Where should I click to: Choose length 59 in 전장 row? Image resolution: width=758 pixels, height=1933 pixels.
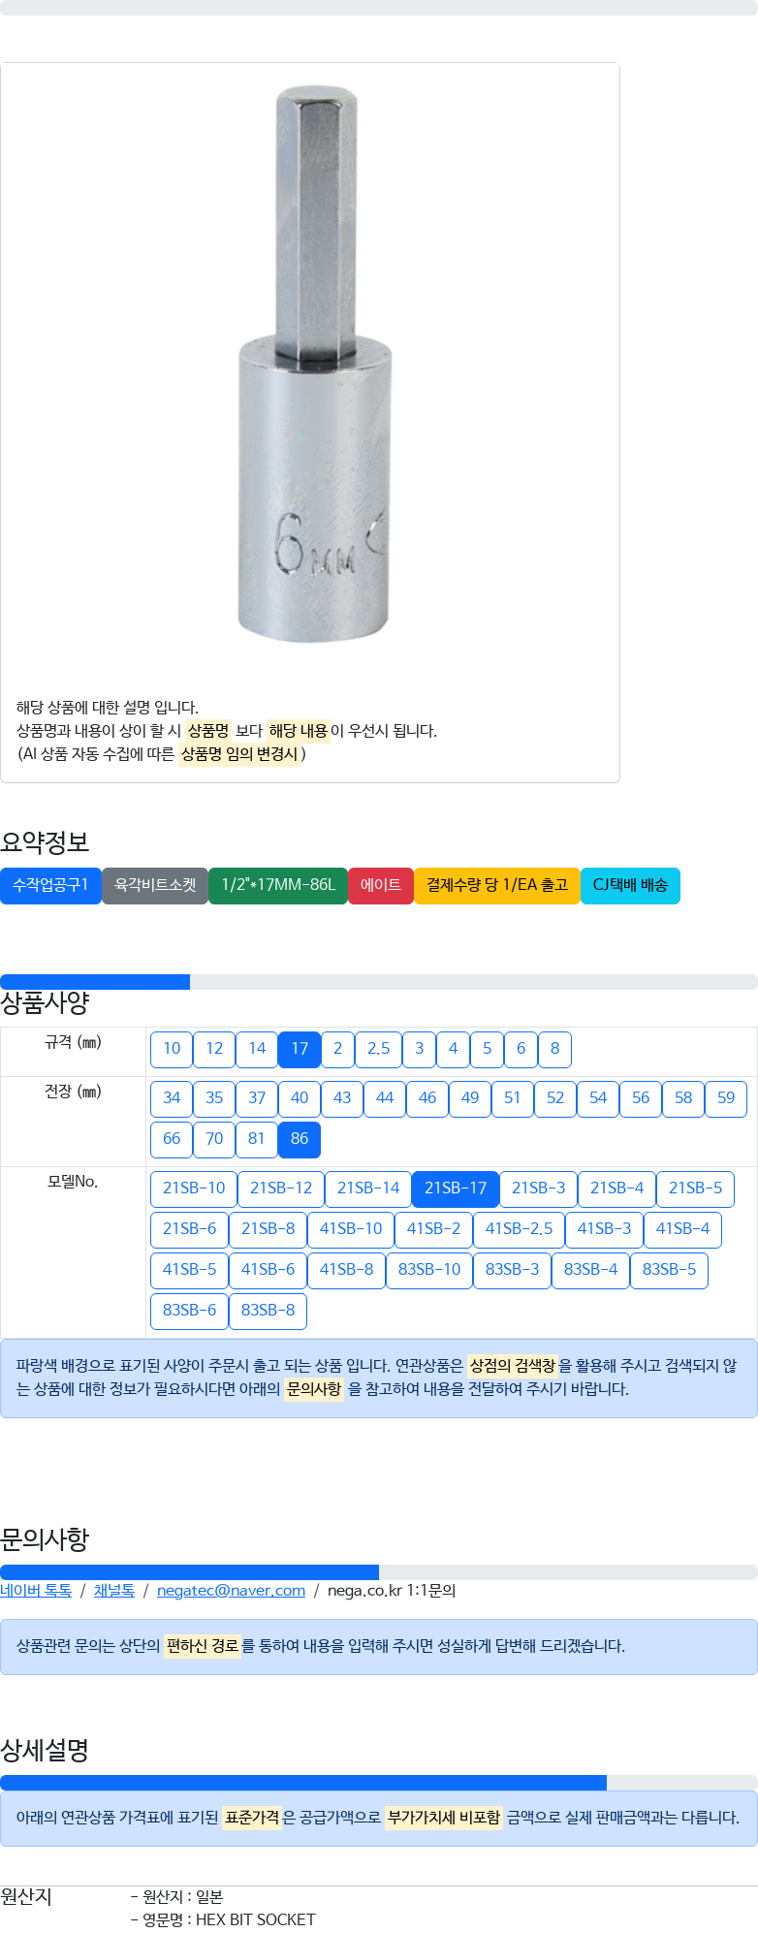[x=726, y=1098]
